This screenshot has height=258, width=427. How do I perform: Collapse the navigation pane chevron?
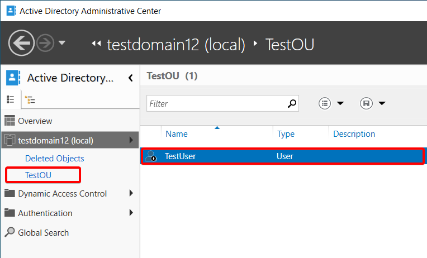tap(131, 78)
